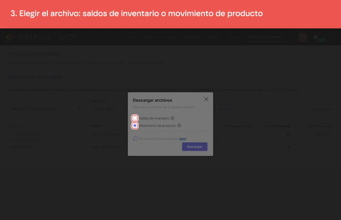Click the purple Descargar button
Image resolution: width=341 pixels, height=220 pixels.
pos(195,147)
